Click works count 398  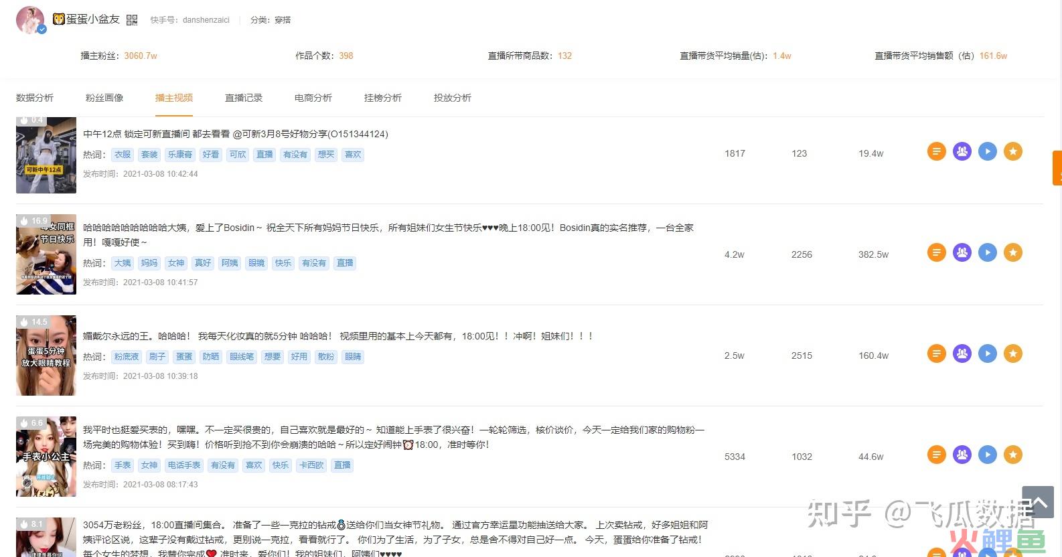pyautogui.click(x=346, y=56)
